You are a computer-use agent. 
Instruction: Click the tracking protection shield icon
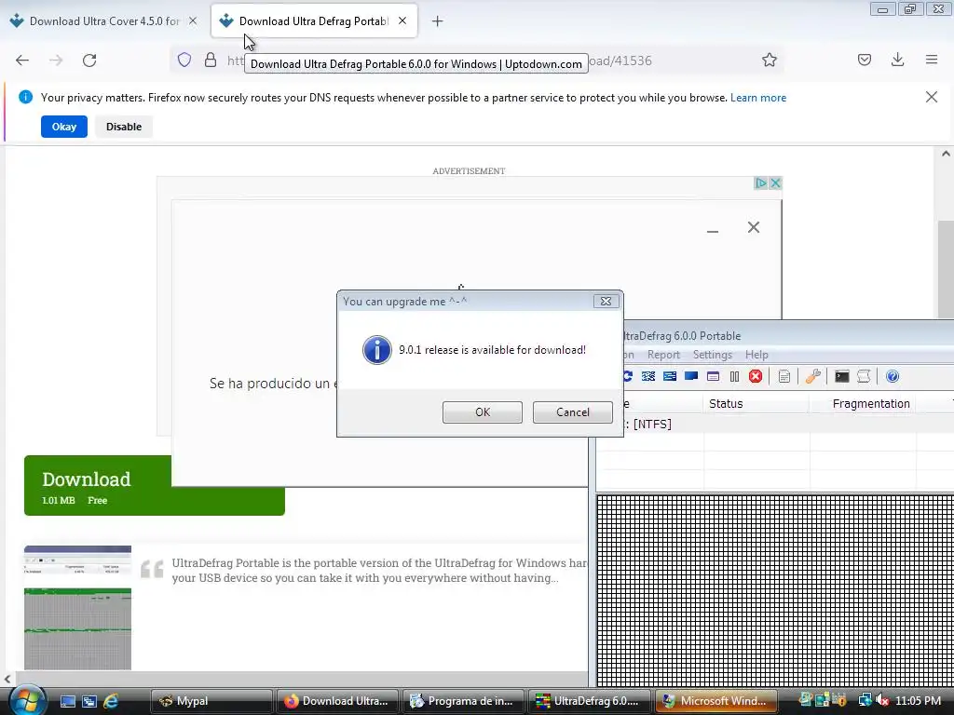[x=184, y=60]
